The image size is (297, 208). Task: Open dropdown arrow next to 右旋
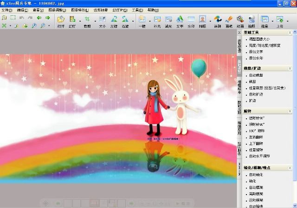(x=133, y=21)
